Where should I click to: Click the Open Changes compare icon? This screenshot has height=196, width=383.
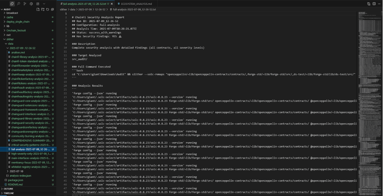pos(368,3)
